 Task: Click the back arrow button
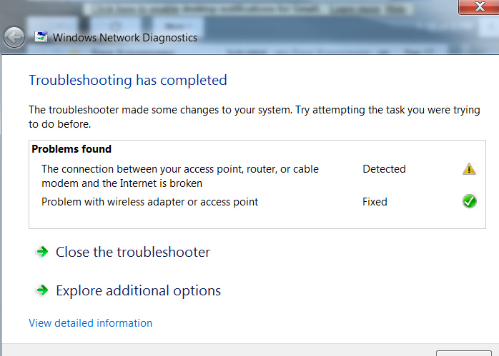coord(14,38)
